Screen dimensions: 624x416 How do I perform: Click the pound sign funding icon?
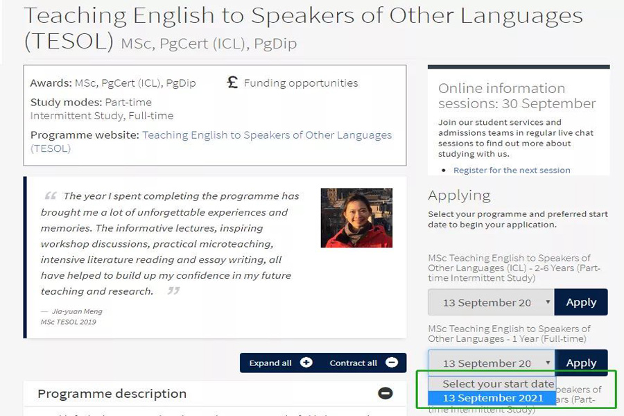(x=232, y=83)
